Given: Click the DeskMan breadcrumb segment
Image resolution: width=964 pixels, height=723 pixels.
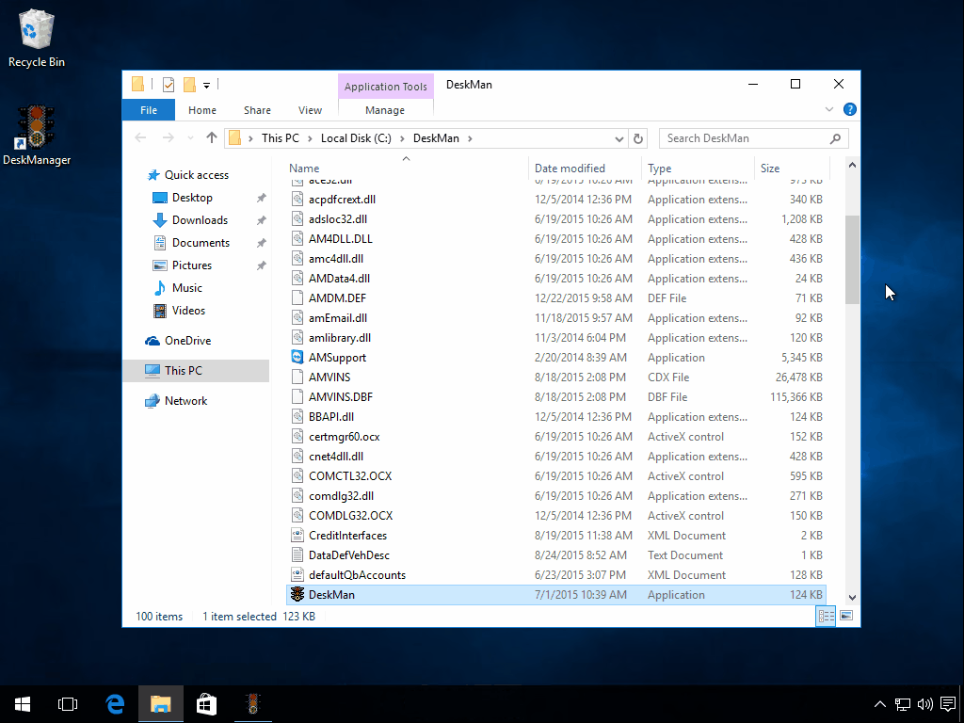Looking at the screenshot, I should coord(436,138).
